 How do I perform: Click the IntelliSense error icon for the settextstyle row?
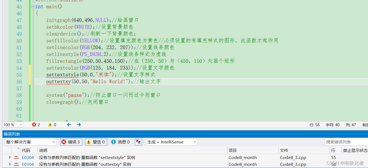click(x=16, y=157)
